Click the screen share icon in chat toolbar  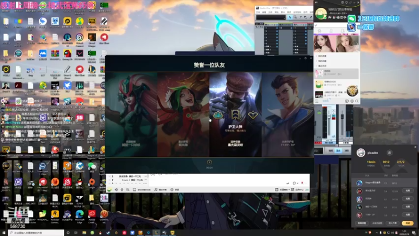coord(135,189)
